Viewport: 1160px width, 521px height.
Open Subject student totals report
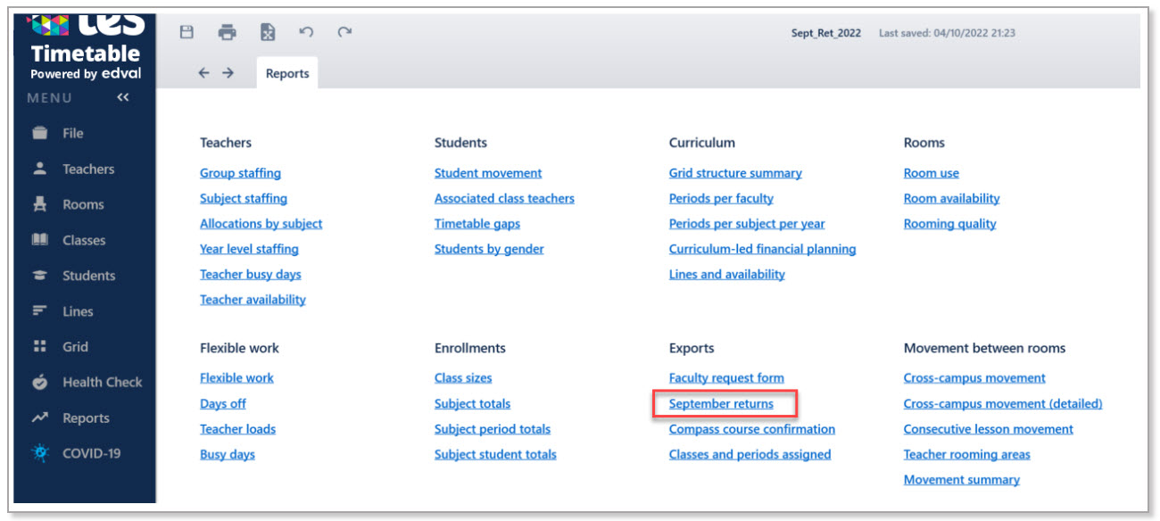[495, 454]
